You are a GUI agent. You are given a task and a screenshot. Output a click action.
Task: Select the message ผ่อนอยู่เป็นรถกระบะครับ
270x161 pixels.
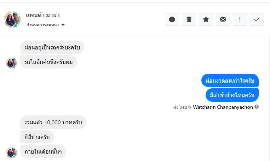pyautogui.click(x=52, y=47)
